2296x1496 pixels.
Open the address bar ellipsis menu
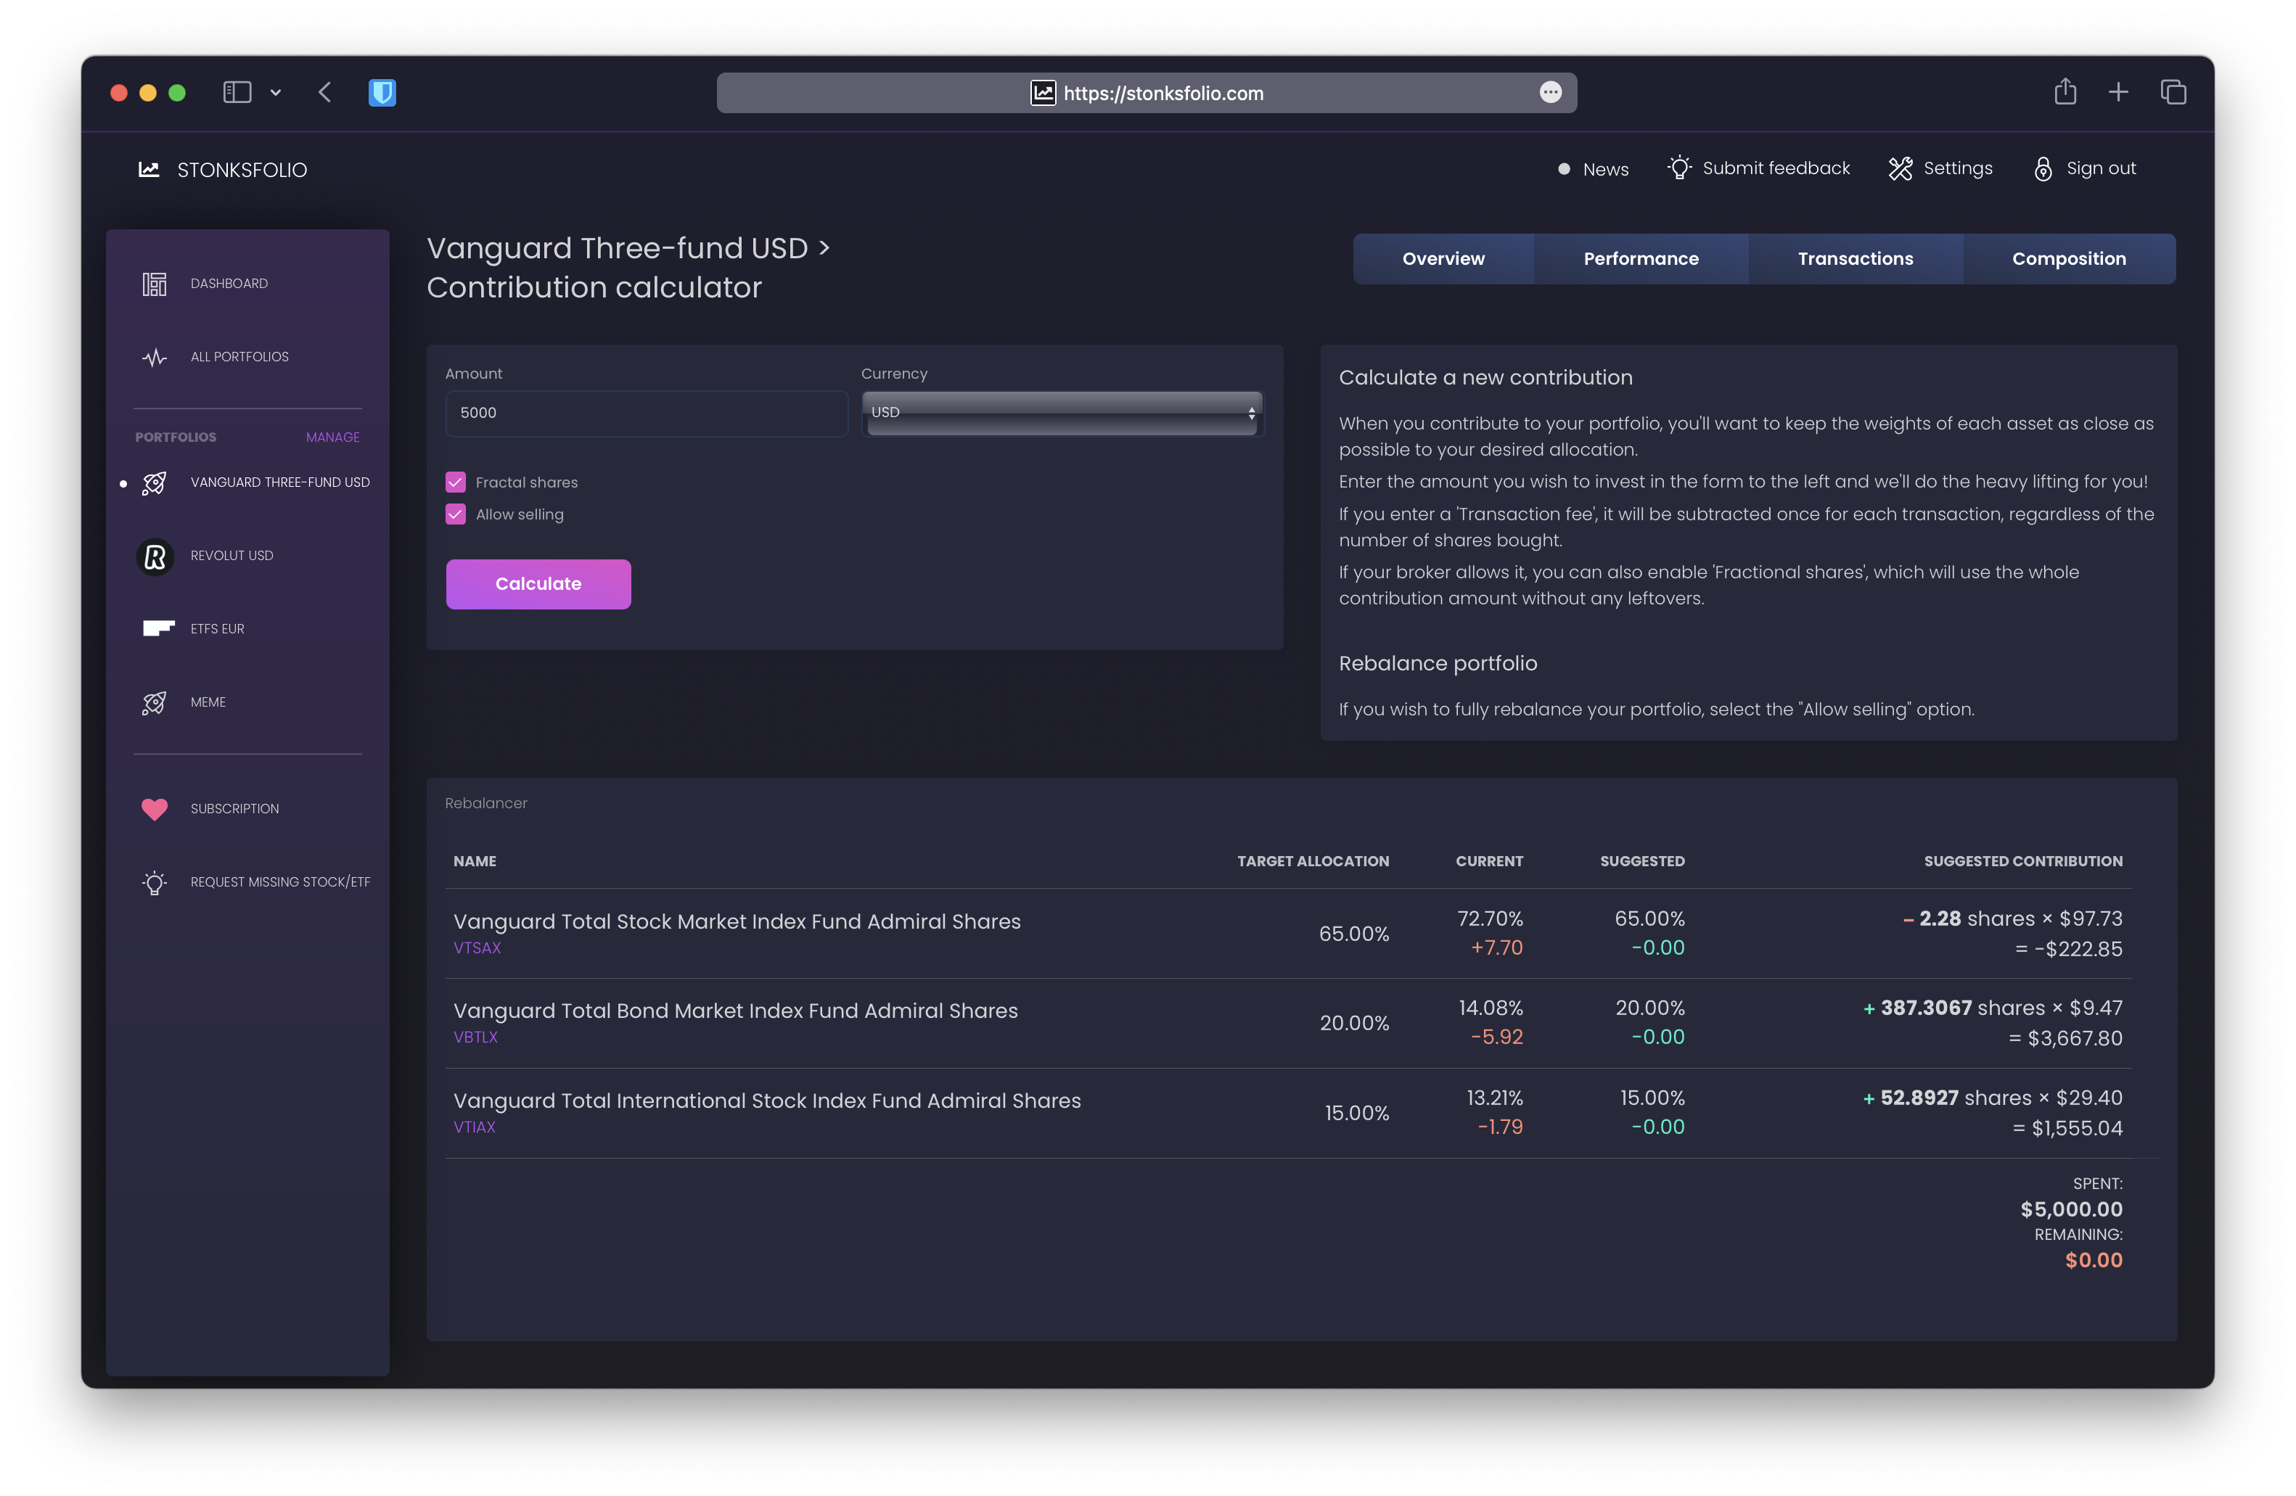pos(1550,93)
